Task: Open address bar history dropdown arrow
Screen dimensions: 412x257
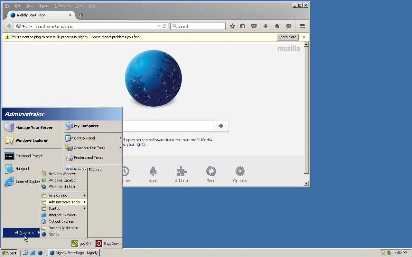Action: coord(159,26)
